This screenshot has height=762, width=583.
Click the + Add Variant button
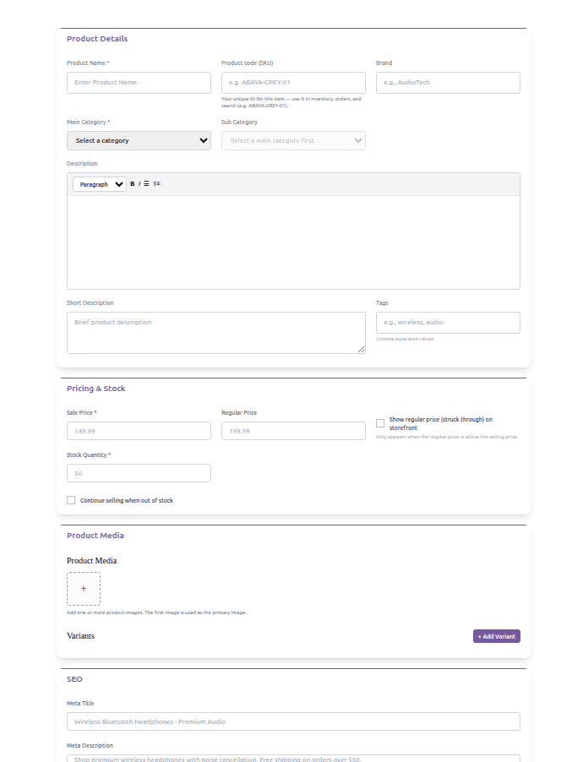point(497,636)
